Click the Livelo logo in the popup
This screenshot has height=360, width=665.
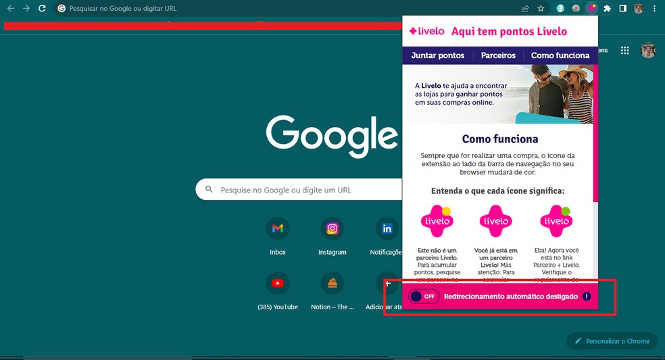tap(426, 31)
